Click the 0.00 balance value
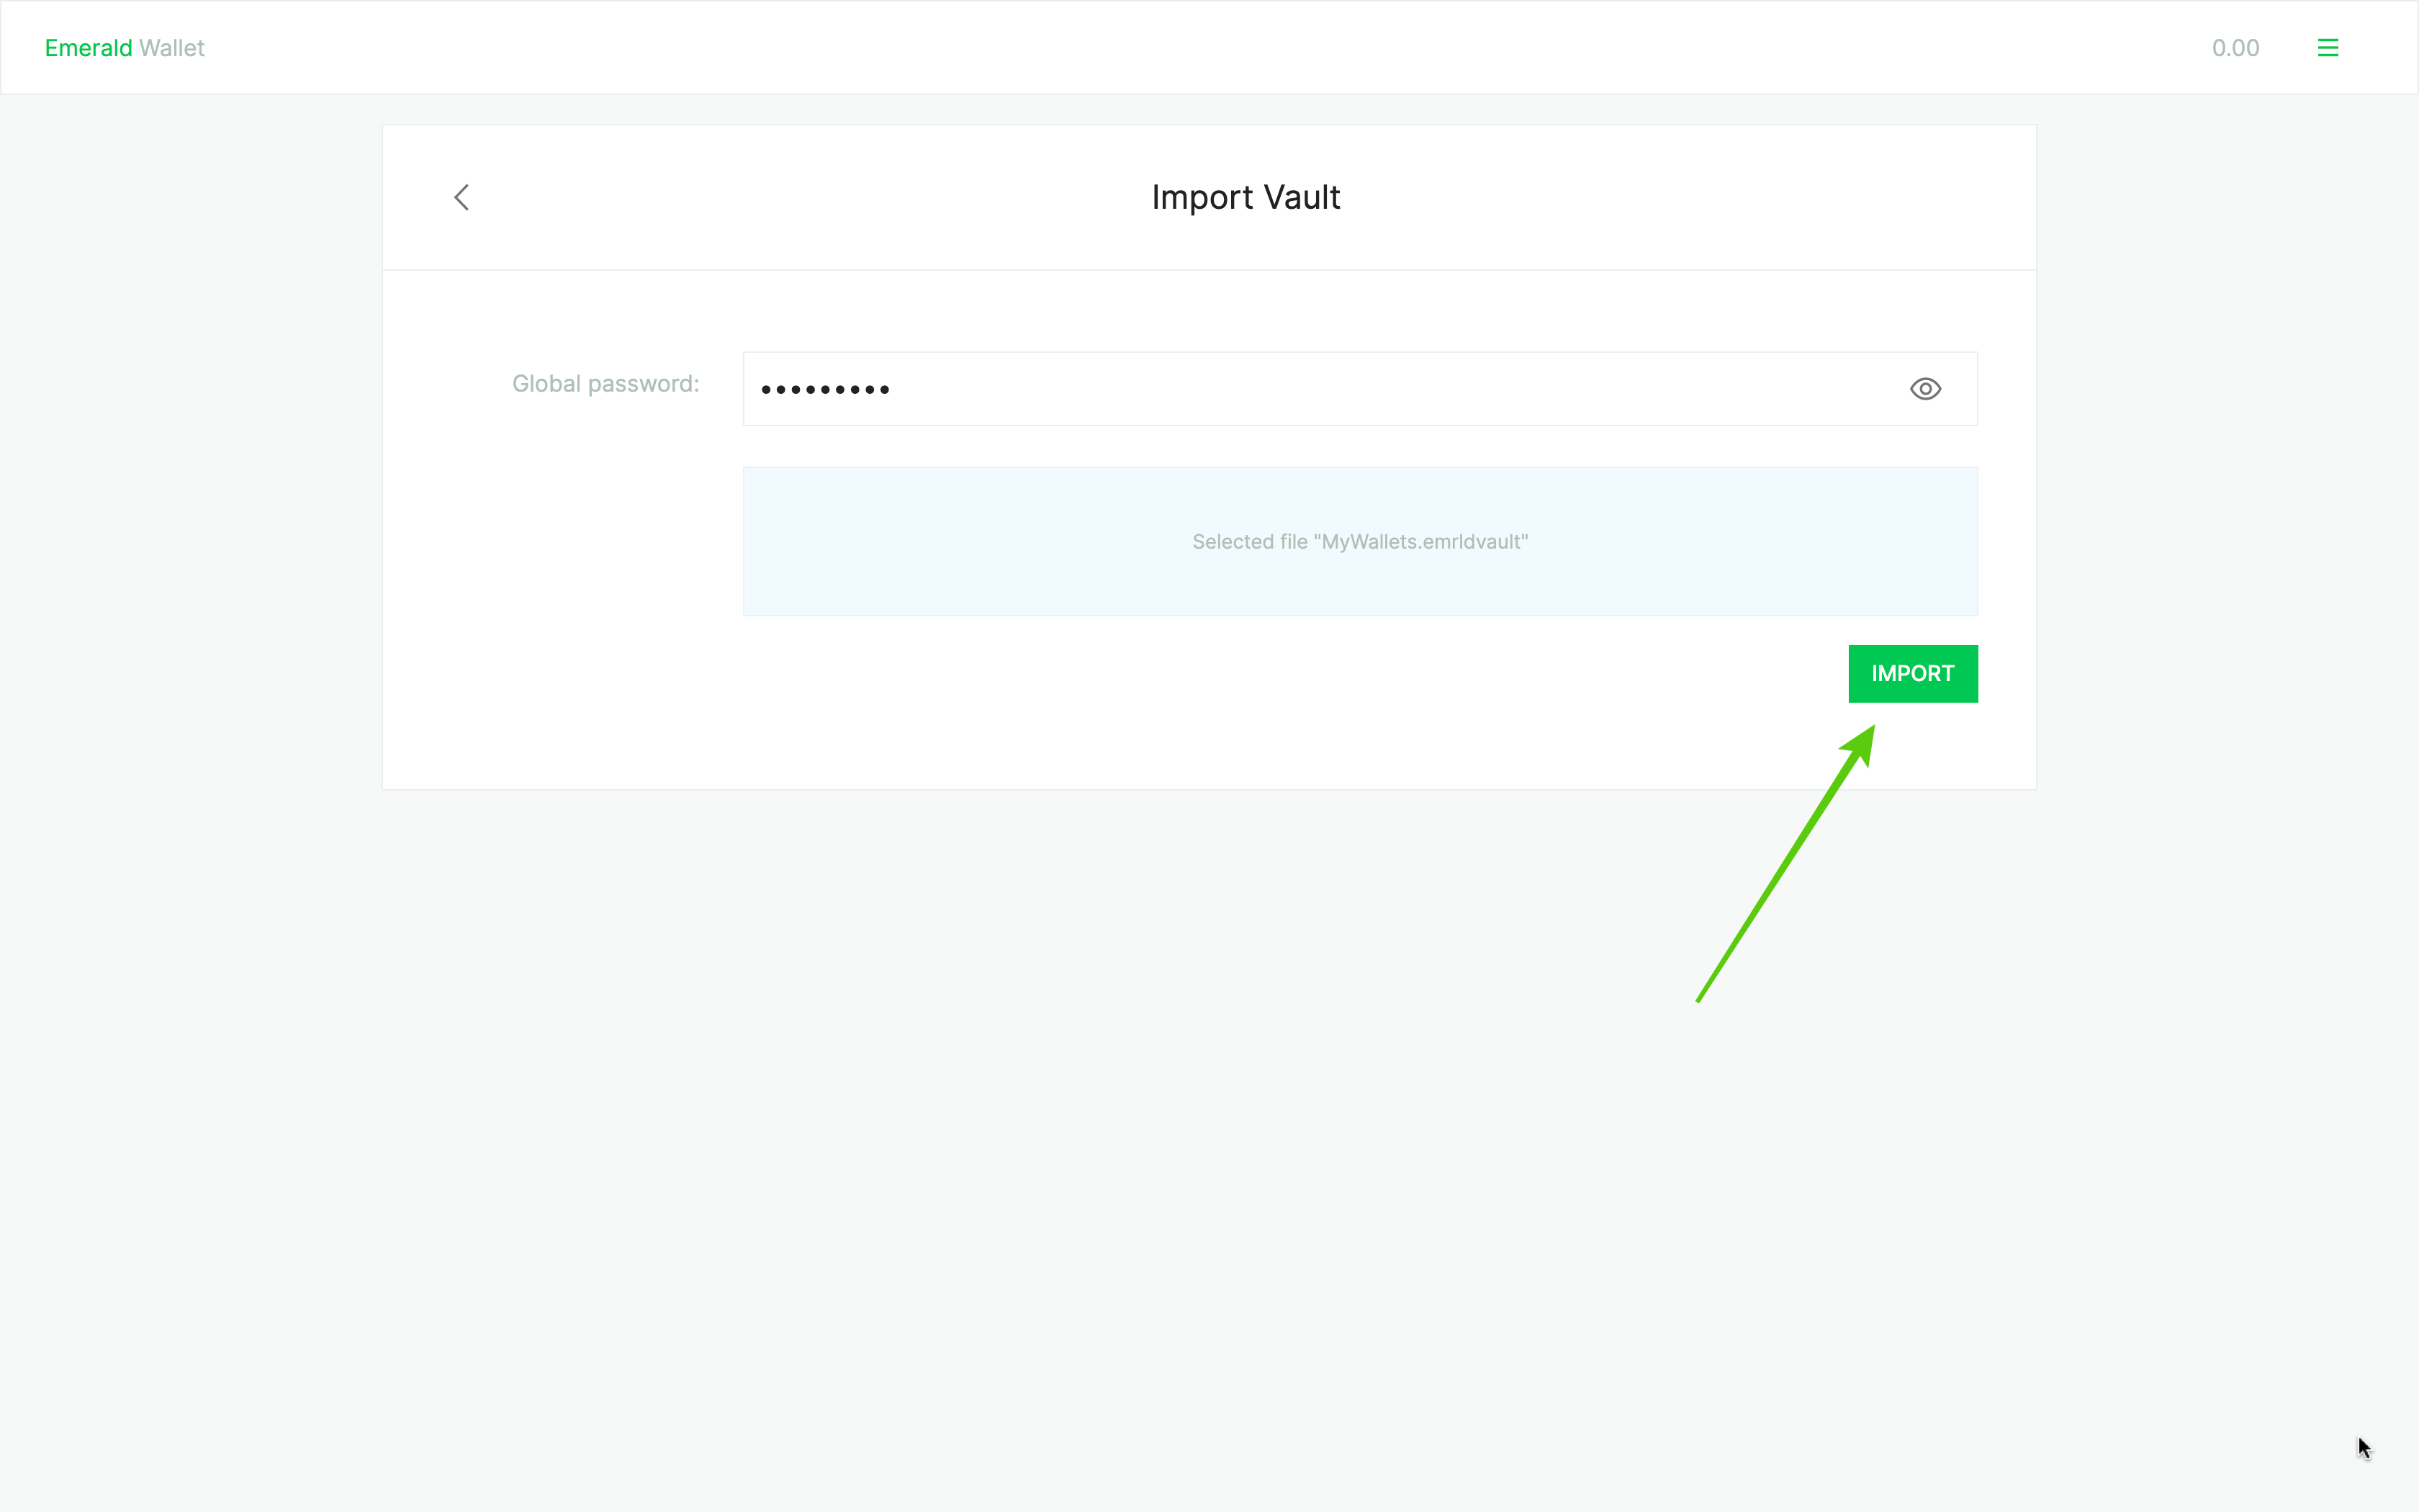2419x1512 pixels. pos(2235,48)
